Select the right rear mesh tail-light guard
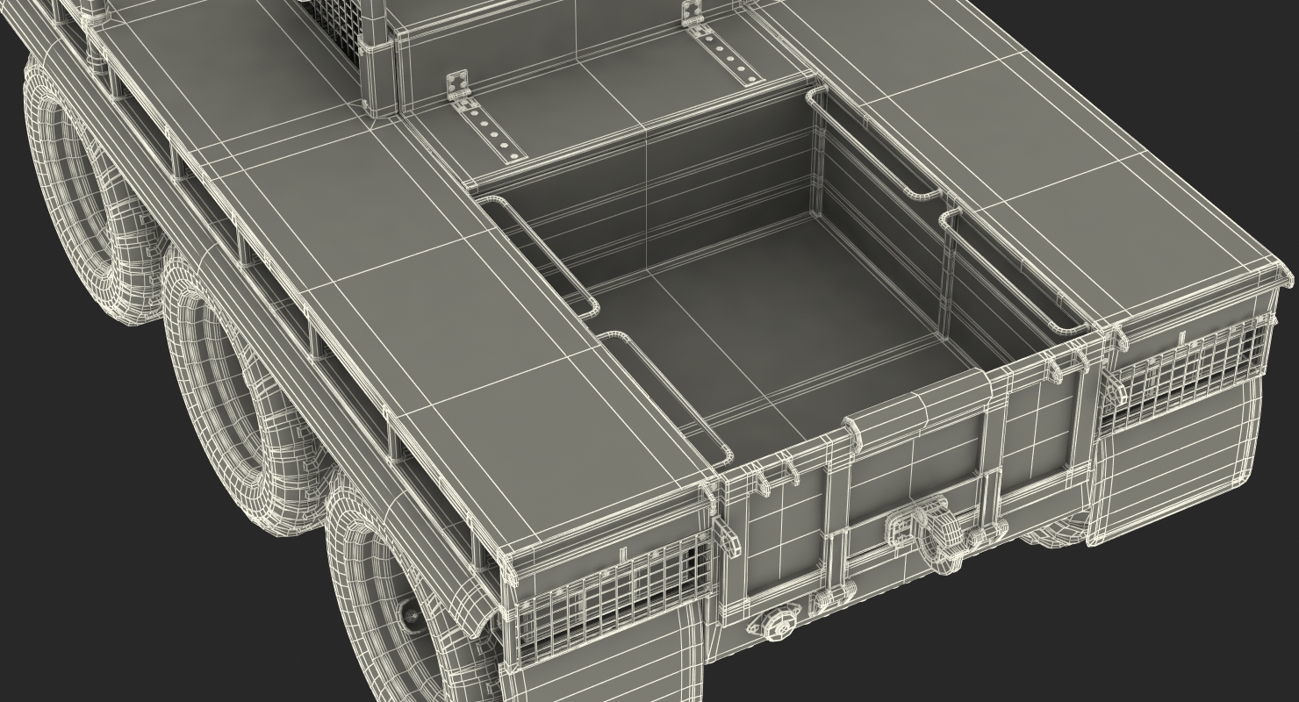1299x702 pixels. (1182, 377)
